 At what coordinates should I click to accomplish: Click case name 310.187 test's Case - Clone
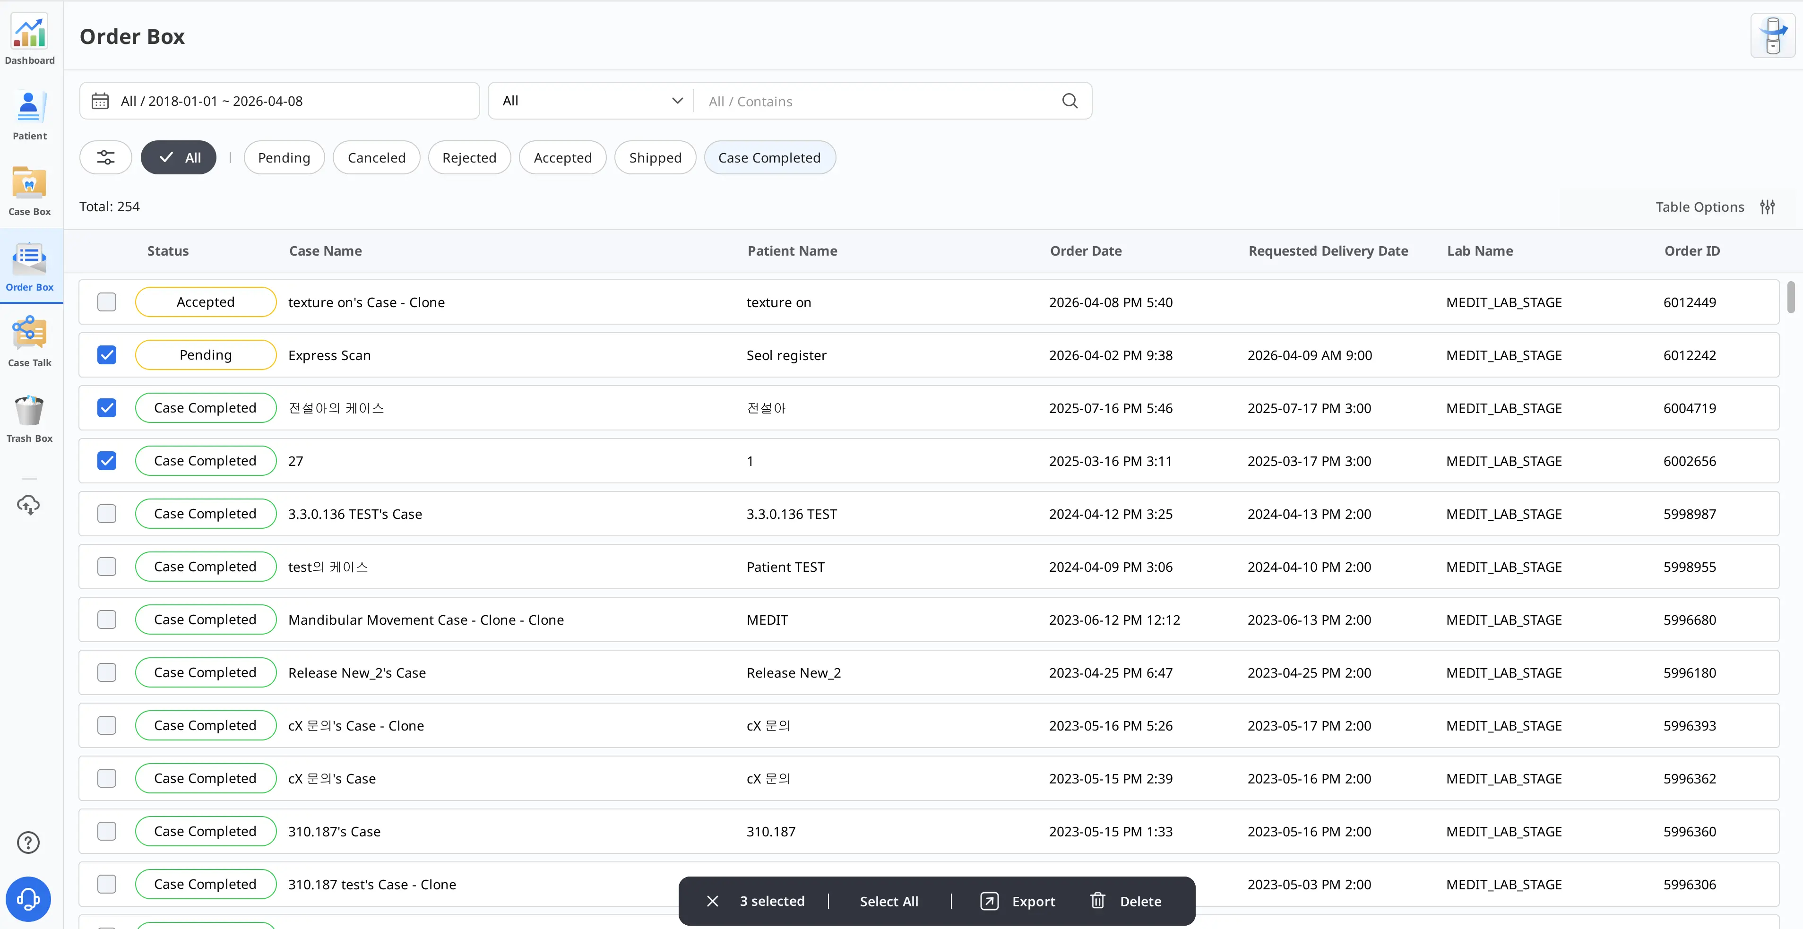pos(371,884)
